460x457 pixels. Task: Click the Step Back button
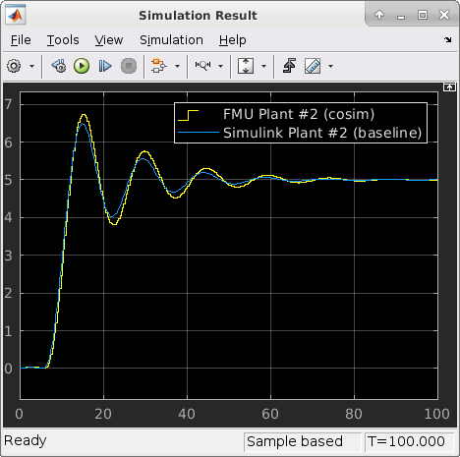coord(59,66)
